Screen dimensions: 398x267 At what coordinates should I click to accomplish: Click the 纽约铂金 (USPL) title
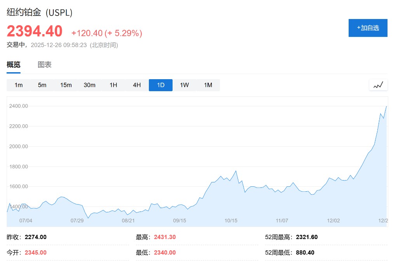pyautogui.click(x=40, y=12)
